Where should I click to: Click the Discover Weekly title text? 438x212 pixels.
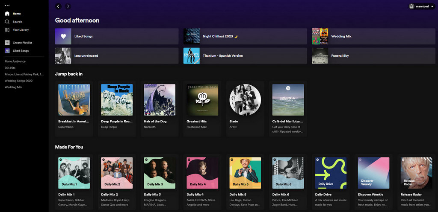[370, 195]
